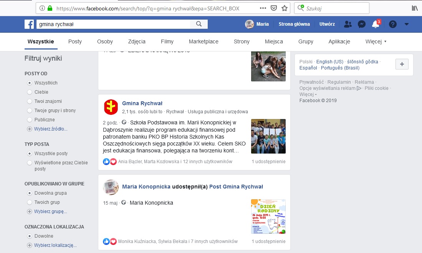Click Maria Konopnicka's avatar in shared post
422x253 pixels.
coord(111,187)
